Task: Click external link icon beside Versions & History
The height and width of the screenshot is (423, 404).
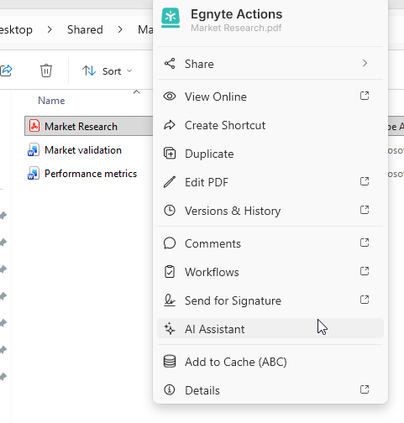Action: 365,210
